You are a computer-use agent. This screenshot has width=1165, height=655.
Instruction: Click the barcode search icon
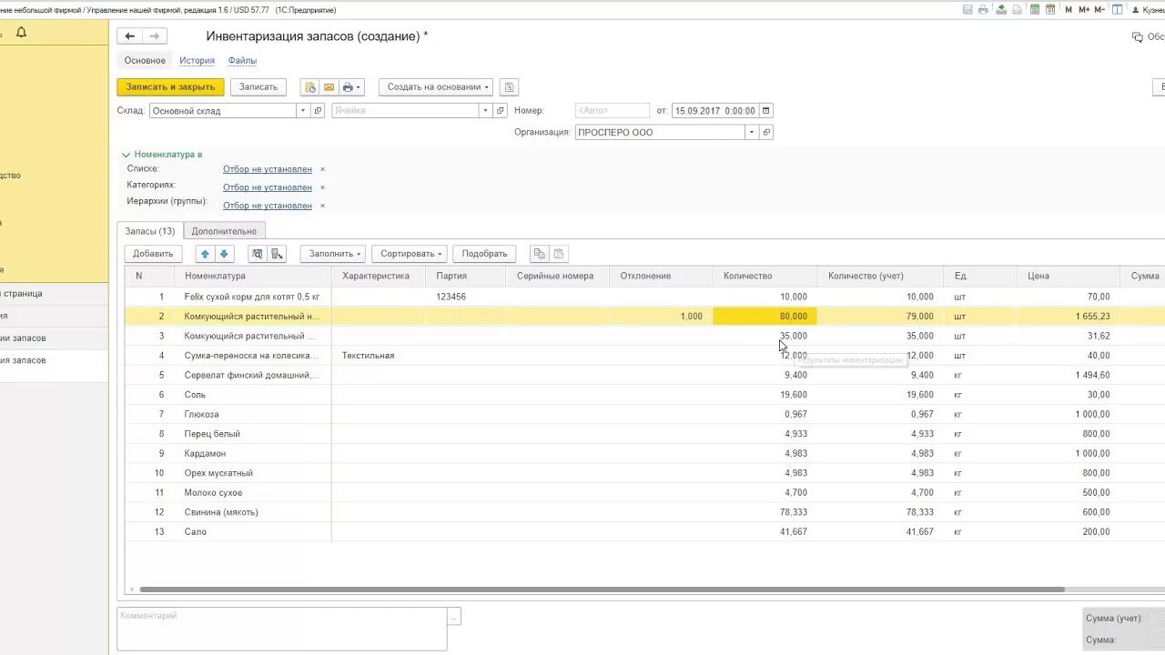pos(258,254)
